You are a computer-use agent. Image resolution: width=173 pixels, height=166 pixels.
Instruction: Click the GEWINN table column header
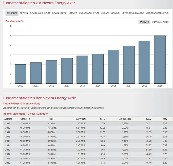(x=81, y=119)
